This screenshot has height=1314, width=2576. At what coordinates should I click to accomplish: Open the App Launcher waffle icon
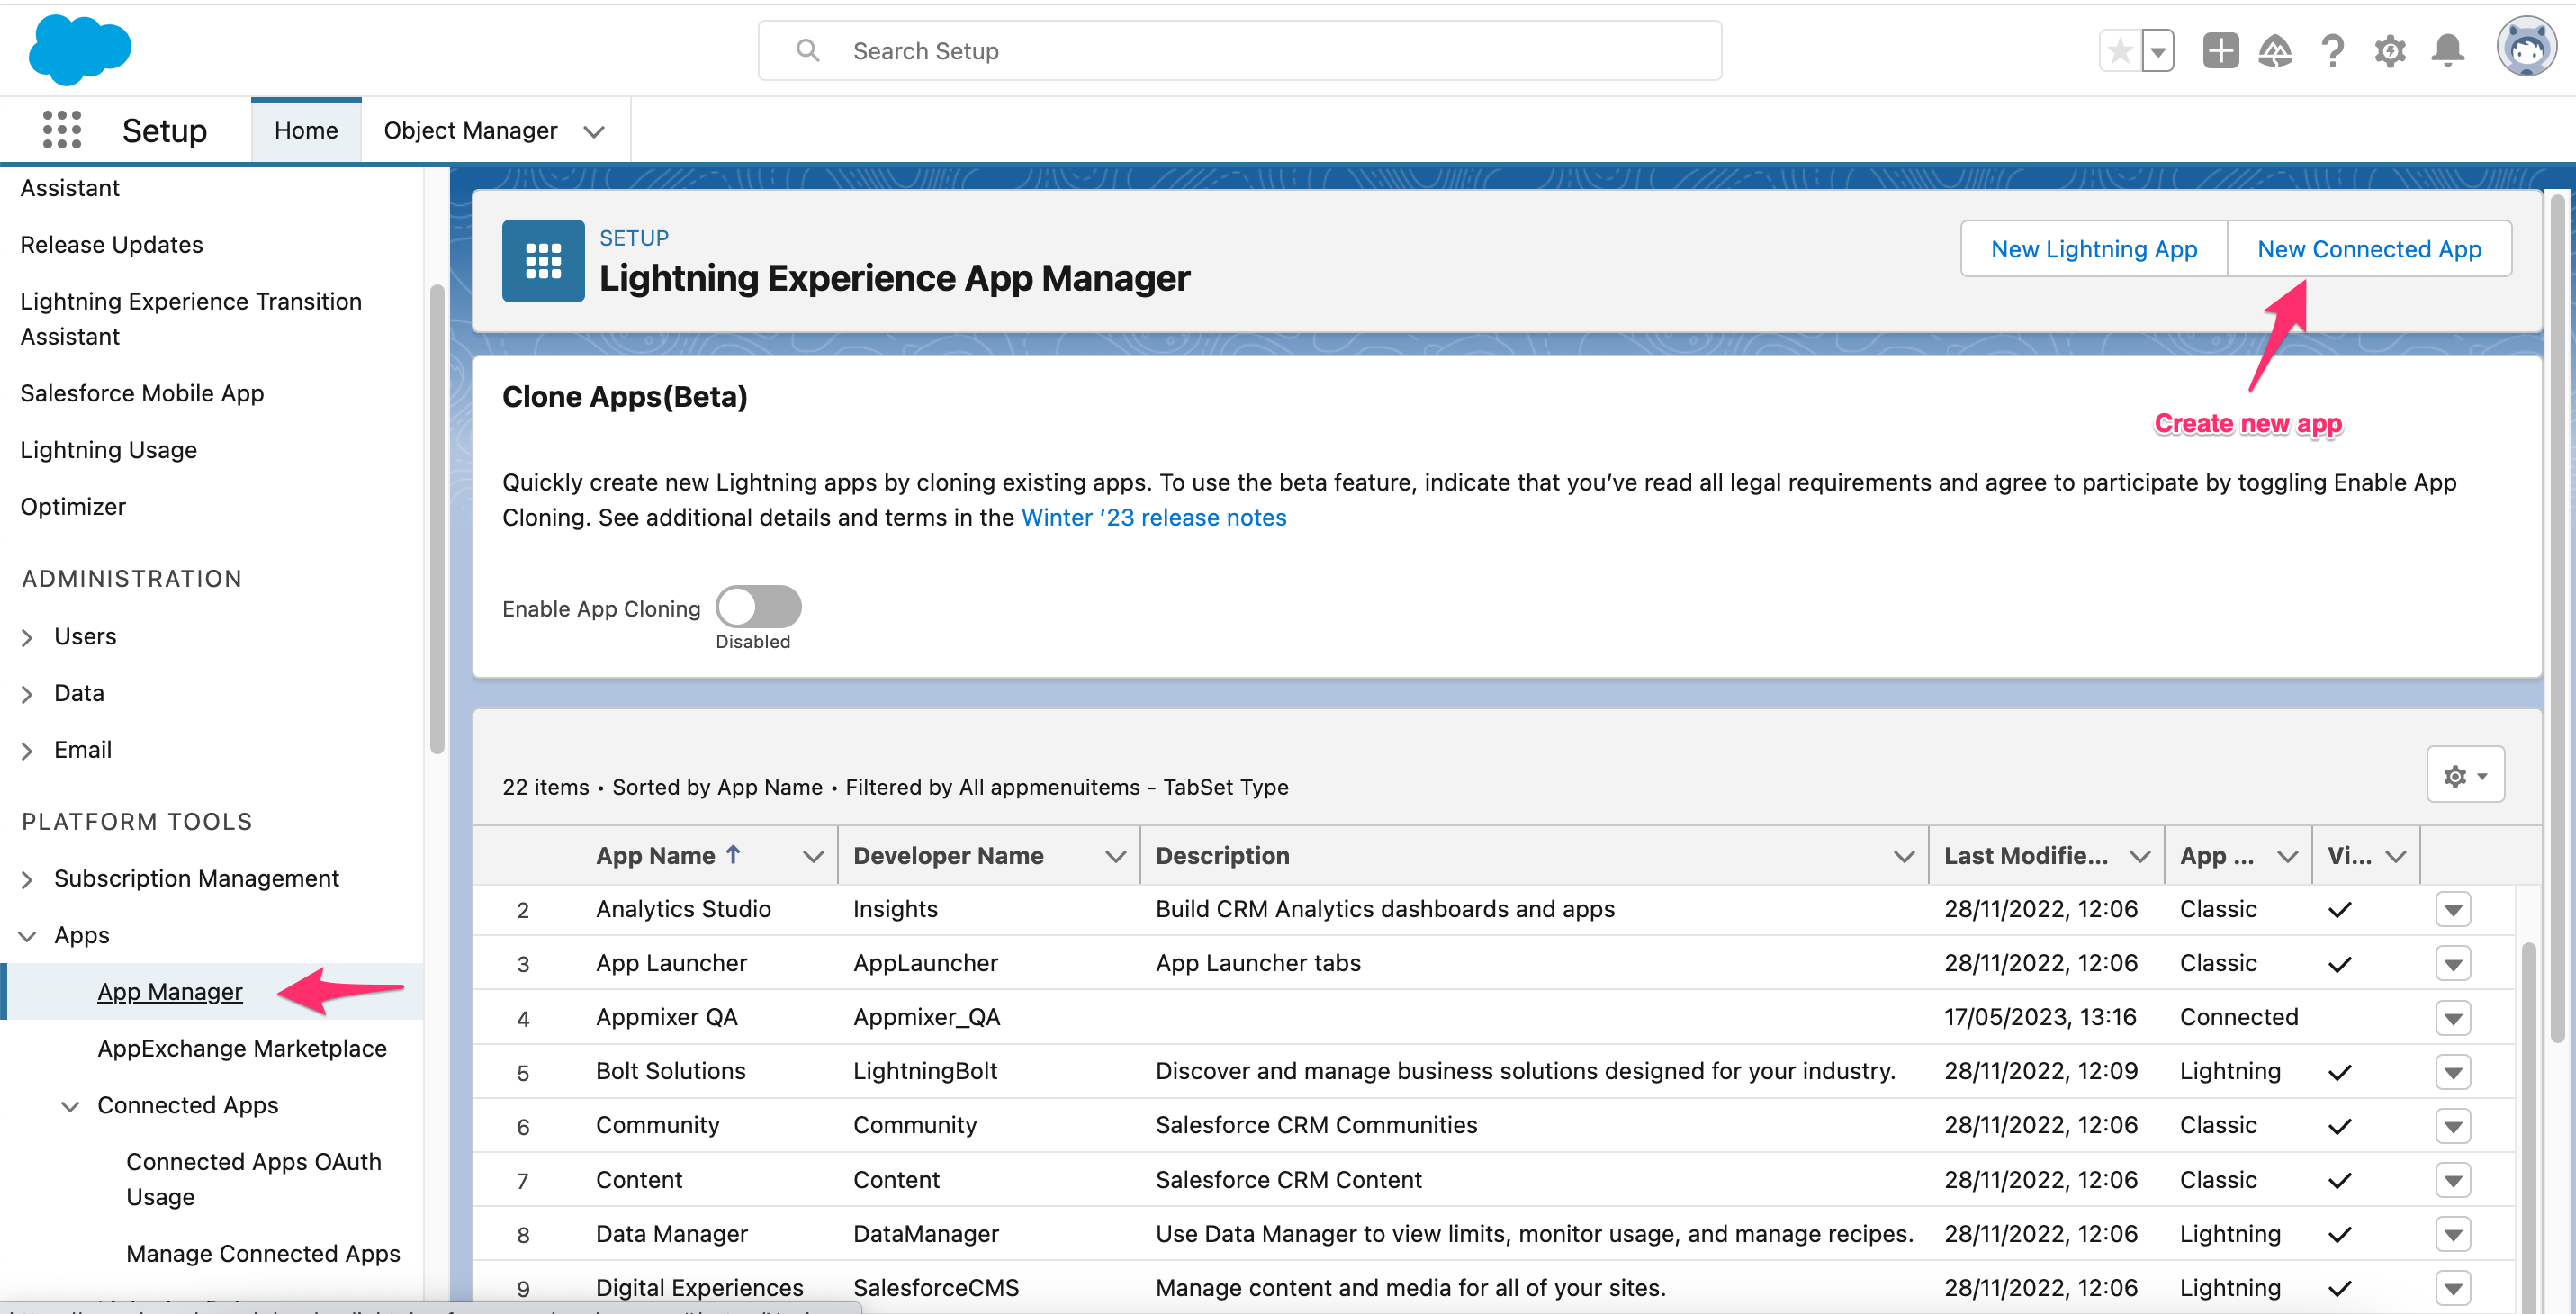[62, 130]
